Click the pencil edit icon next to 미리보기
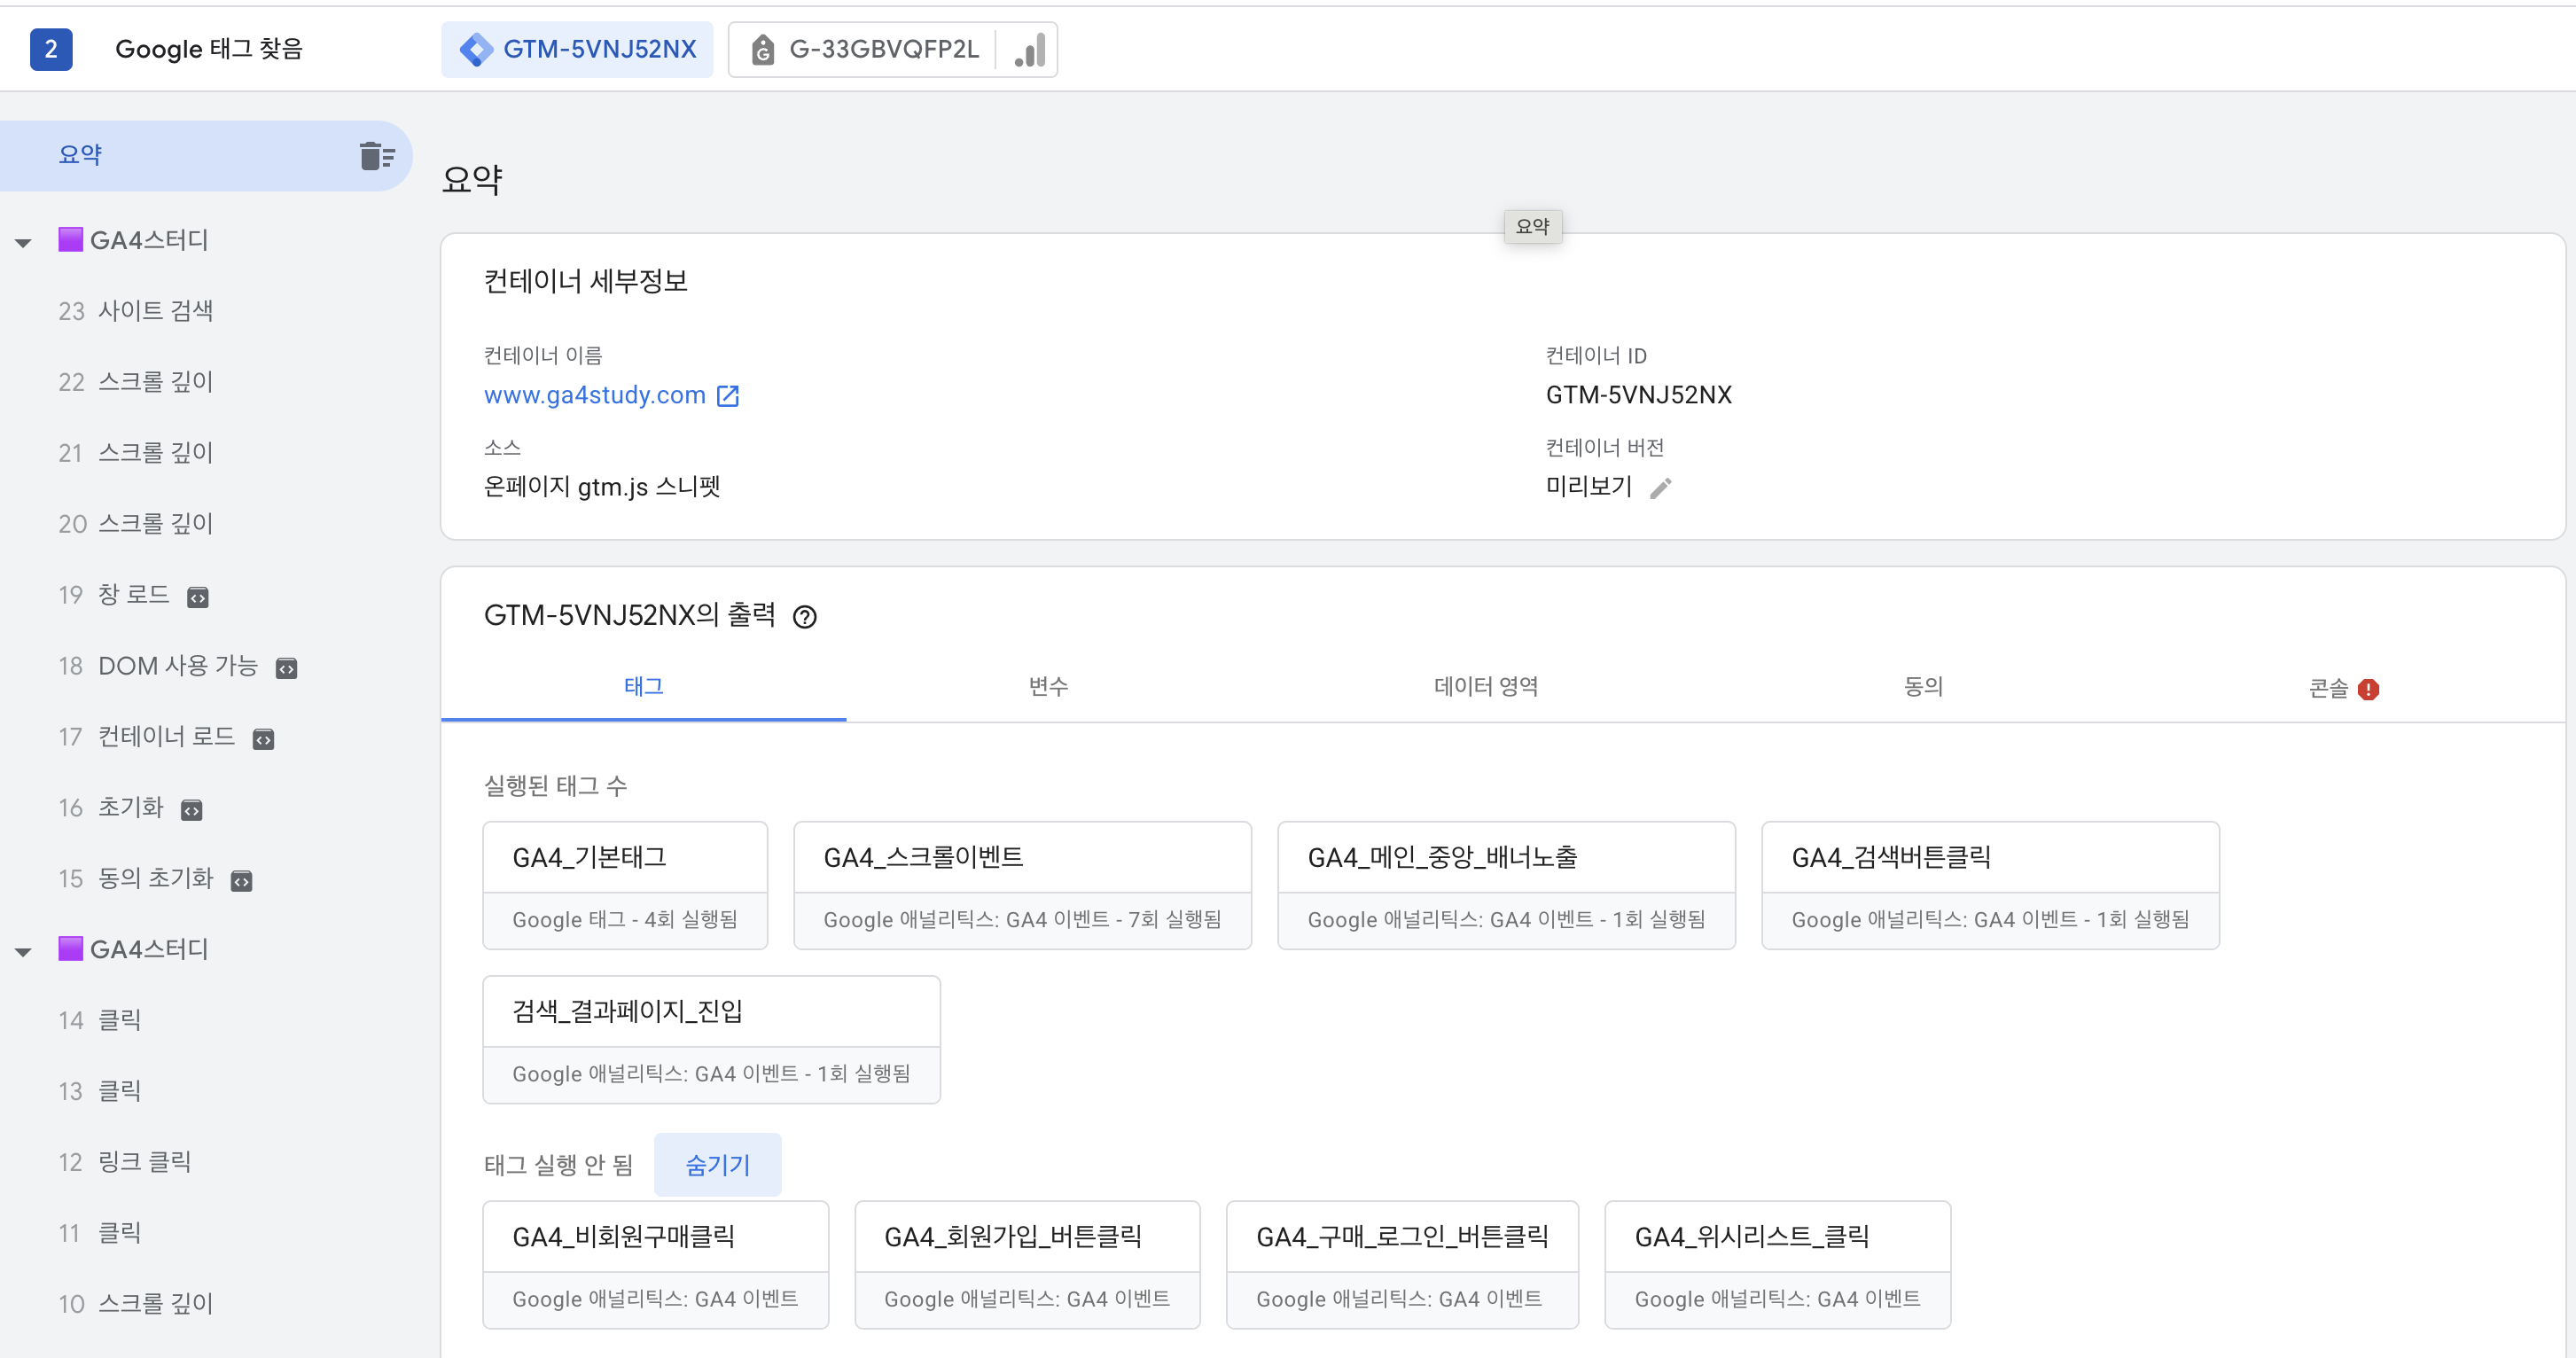This screenshot has height=1358, width=2576. [x=1660, y=488]
